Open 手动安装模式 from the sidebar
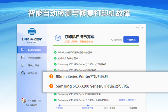168x112 pixels. click(x=32, y=58)
